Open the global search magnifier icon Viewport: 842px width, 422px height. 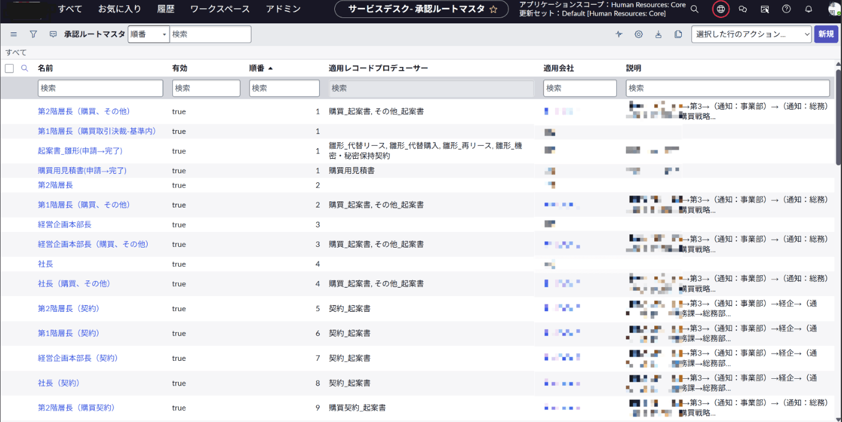(x=694, y=9)
